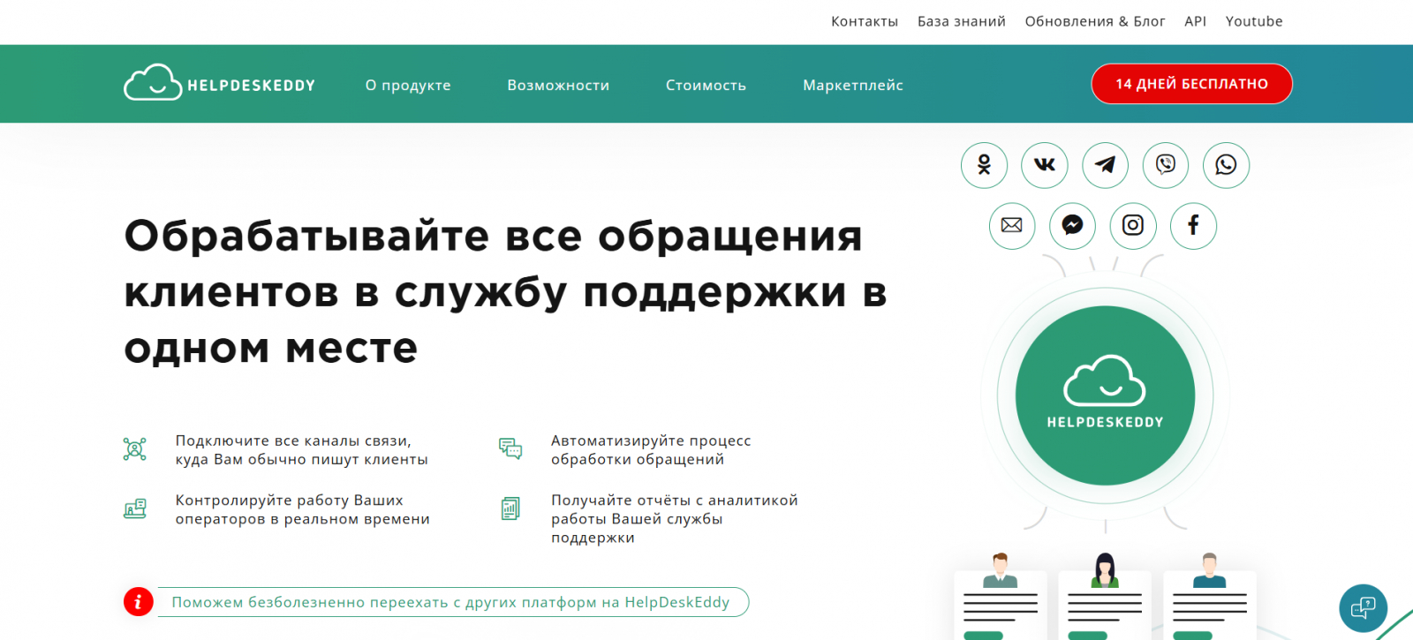Click the analytics report feature icon

(x=510, y=508)
